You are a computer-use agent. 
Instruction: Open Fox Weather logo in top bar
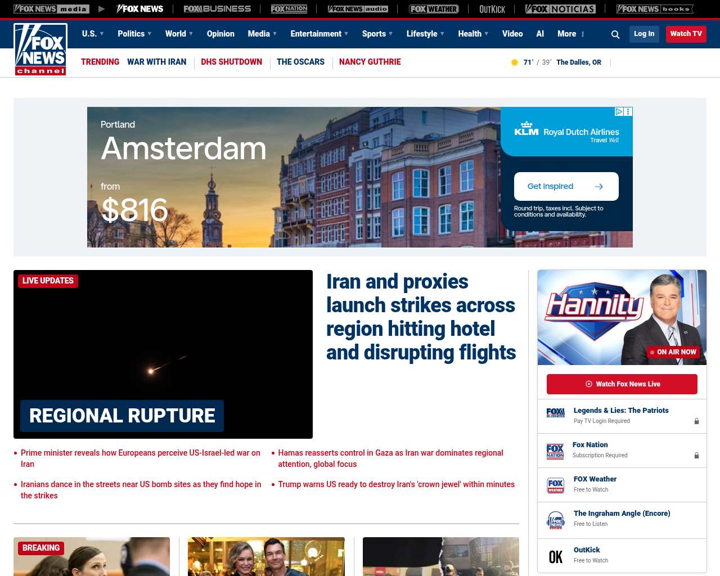click(434, 9)
